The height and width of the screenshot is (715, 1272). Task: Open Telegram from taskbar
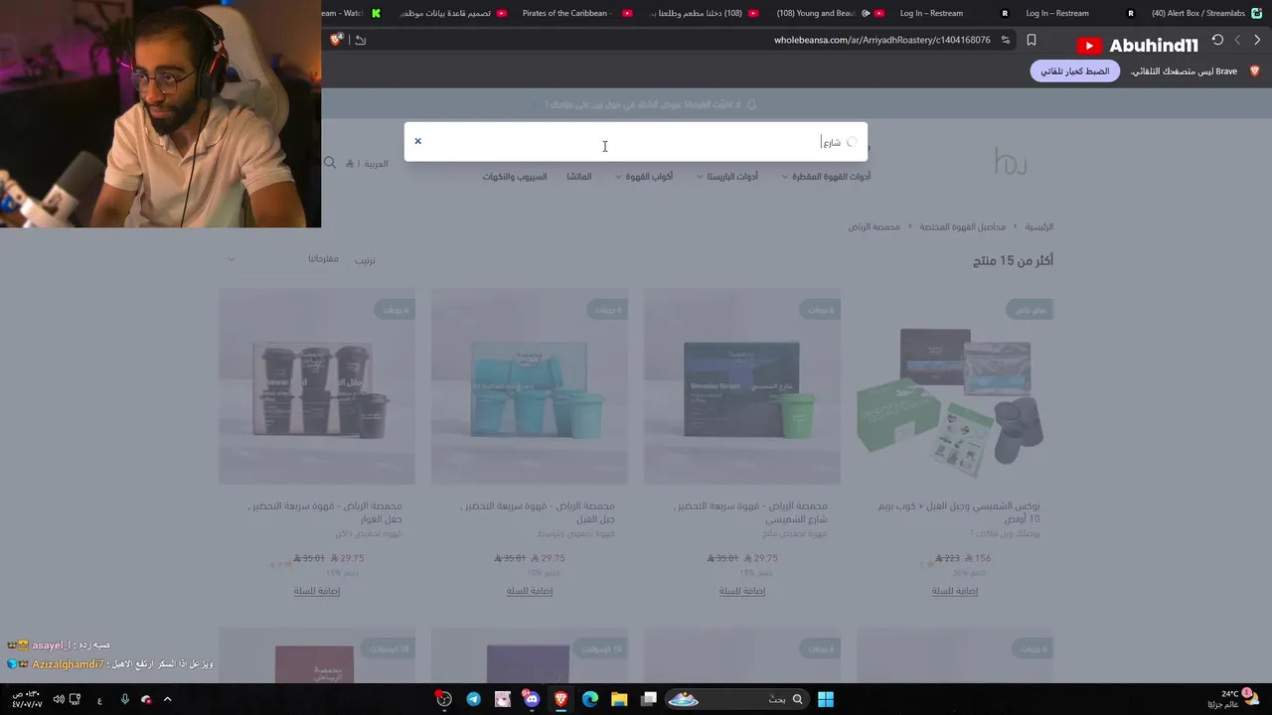[473, 699]
